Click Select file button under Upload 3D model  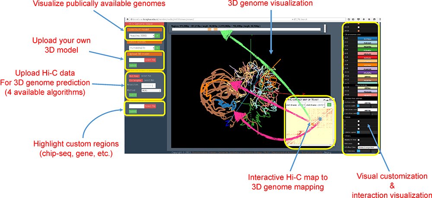coord(150,60)
